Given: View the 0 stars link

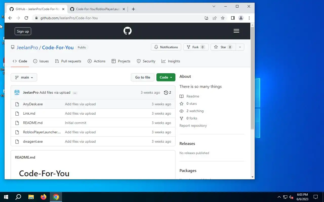Looking at the screenshot, I should (x=188, y=104).
